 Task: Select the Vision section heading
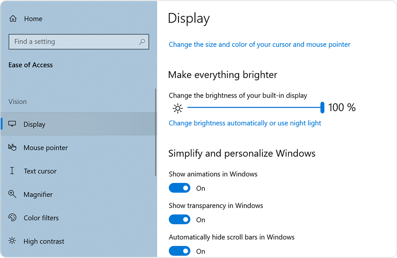pyautogui.click(x=17, y=102)
